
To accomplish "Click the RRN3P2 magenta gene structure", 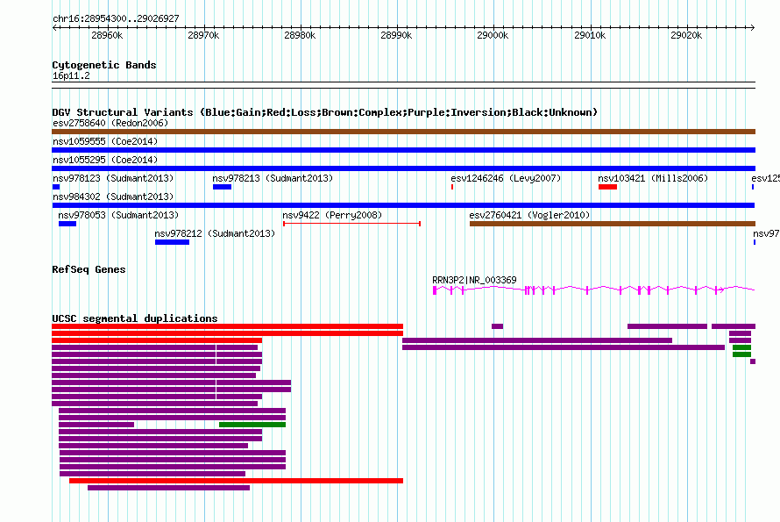I will 593,290.
